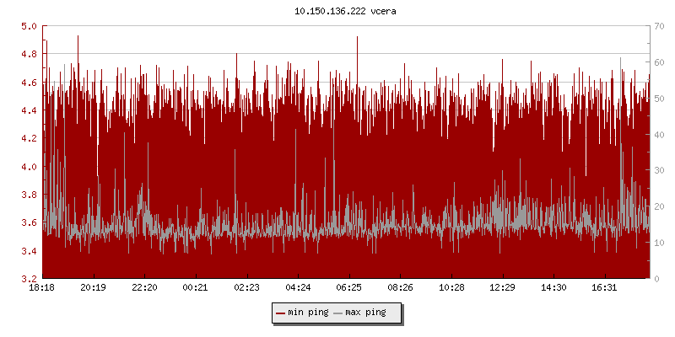Click the 70 value on right axis
The height and width of the screenshot is (337, 675).
[x=658, y=26]
